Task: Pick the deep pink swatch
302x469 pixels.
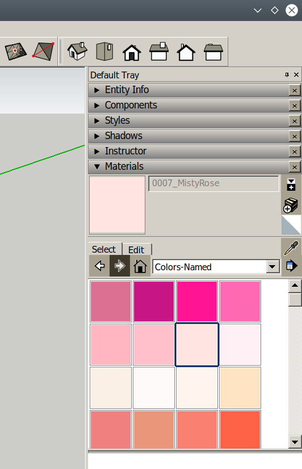Action: 197,301
